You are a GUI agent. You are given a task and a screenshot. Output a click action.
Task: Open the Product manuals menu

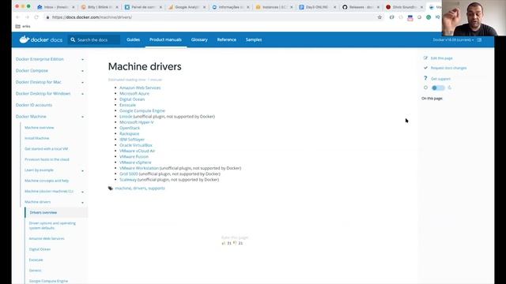165,39
